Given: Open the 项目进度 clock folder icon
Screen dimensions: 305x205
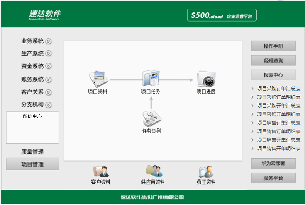Looking at the screenshot, I should (206, 79).
